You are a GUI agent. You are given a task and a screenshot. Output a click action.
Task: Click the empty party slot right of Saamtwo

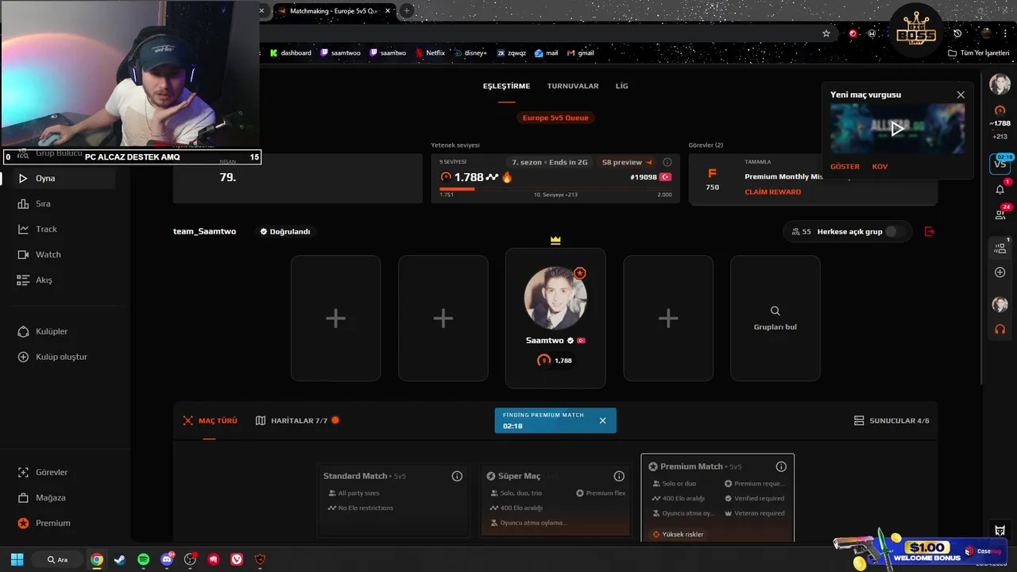(668, 318)
